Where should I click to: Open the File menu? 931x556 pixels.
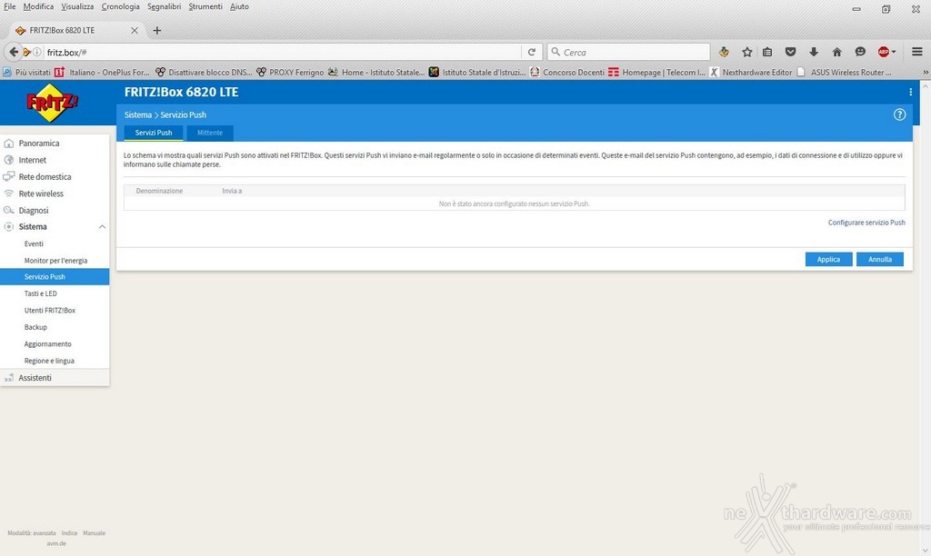[x=9, y=6]
